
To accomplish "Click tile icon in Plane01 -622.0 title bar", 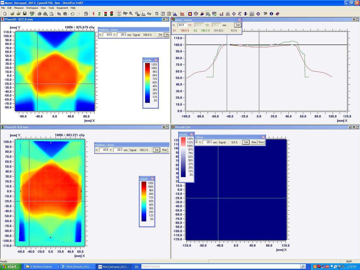I will [163, 20].
